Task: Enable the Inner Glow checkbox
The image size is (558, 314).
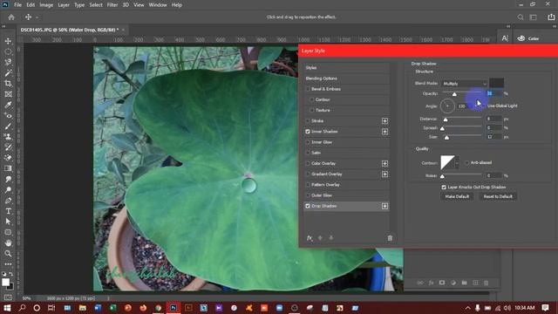Action: 308,142
